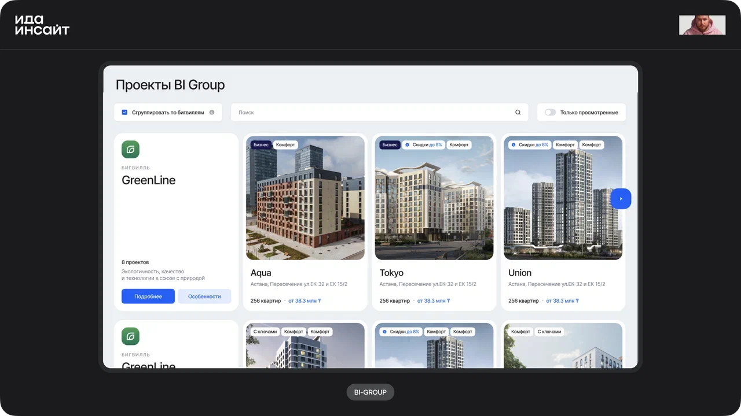741x416 pixels.
Task: Click Скидки до 8% tag in second row
Action: (x=401, y=332)
